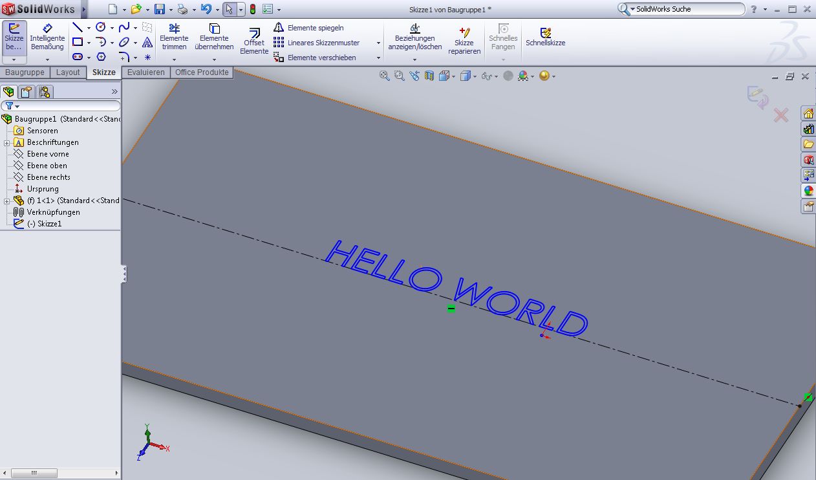The image size is (816, 480).
Task: Click the Edit Appearance color sphere icon
Action: coord(523,76)
